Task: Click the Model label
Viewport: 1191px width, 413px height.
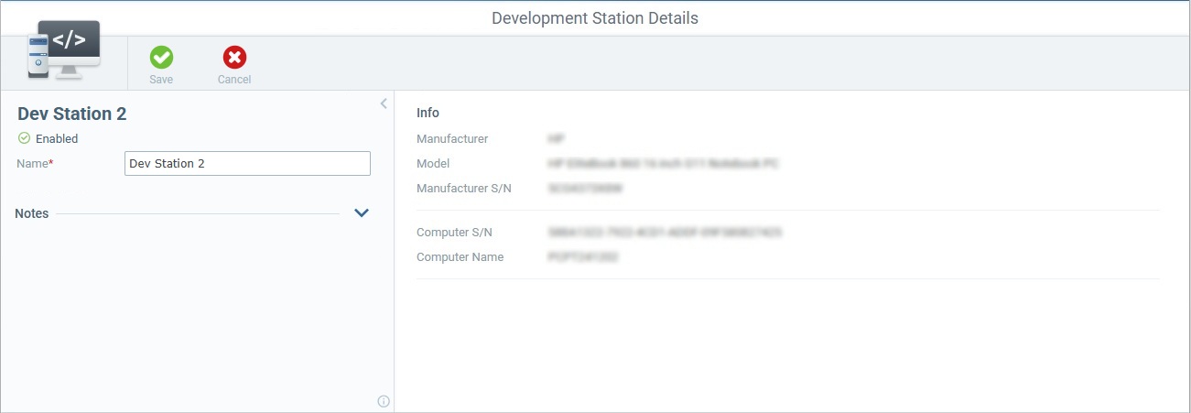Action: 433,164
